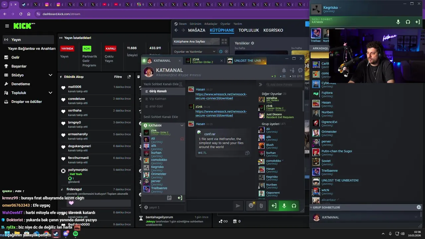425x239 pixels.
Task: Collapse the group member list panel
Action: [x=260, y=85]
